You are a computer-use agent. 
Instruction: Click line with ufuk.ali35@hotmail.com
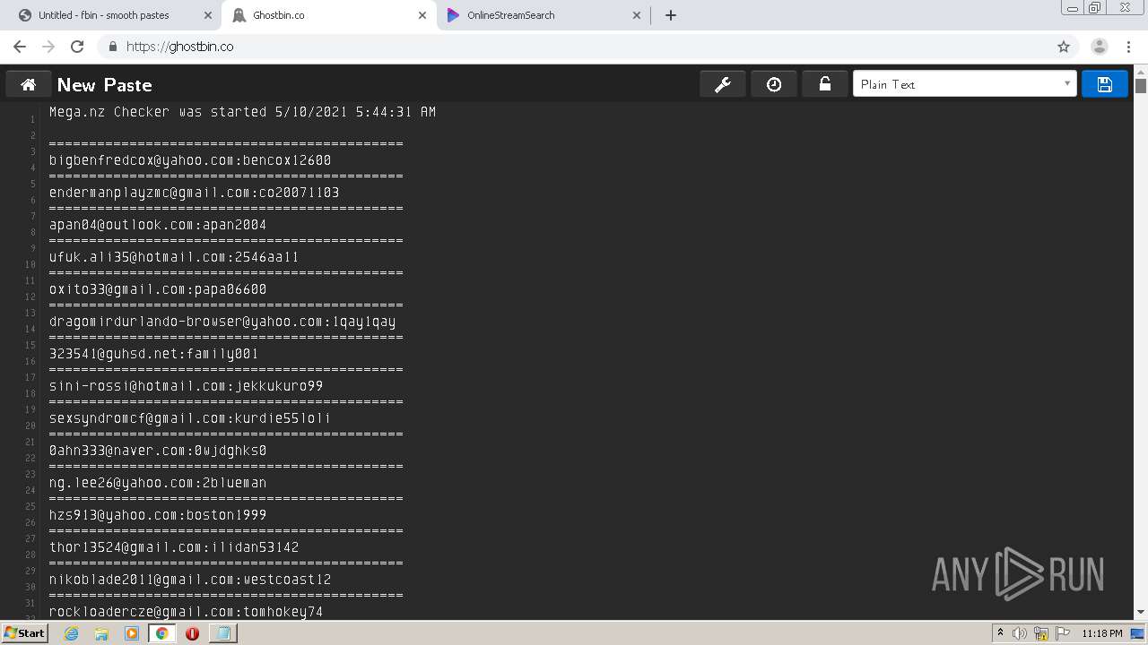[174, 257]
